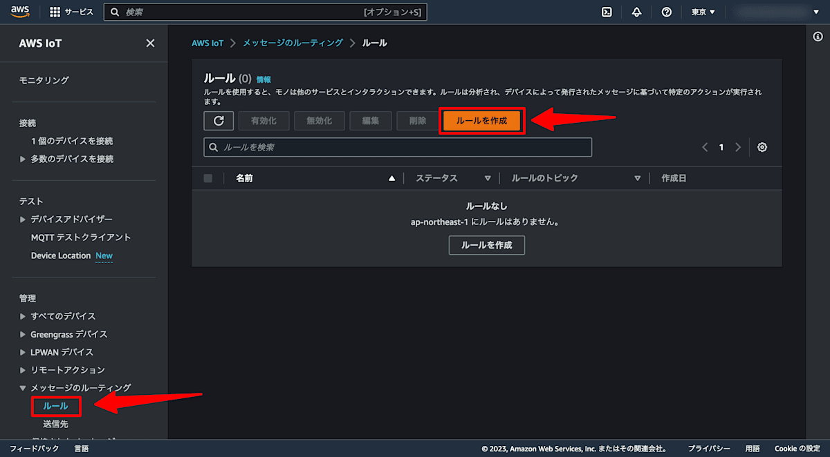
Task: Open Cookie の設定 footer link
Action: tap(797, 449)
